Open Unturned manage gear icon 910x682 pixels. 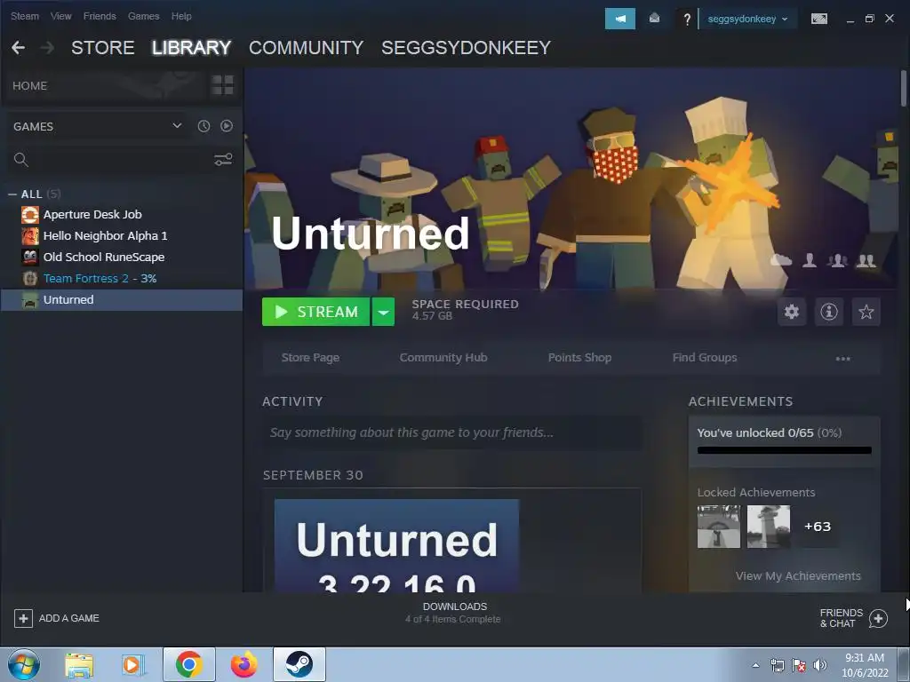792,312
